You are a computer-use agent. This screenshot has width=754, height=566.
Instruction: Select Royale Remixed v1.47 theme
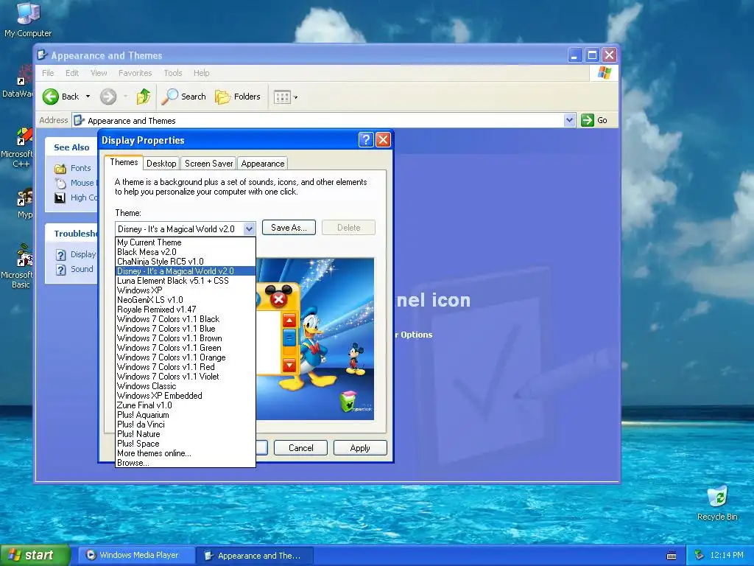click(x=186, y=310)
